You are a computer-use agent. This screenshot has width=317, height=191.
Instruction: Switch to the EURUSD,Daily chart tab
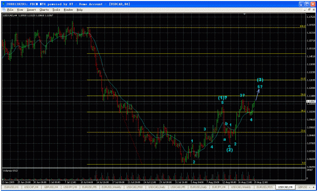pyautogui.click(x=199, y=187)
